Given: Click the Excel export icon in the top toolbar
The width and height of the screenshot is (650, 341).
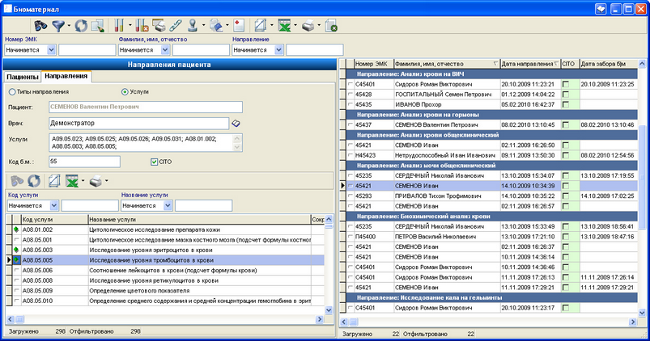Looking at the screenshot, I should pyautogui.click(x=284, y=26).
